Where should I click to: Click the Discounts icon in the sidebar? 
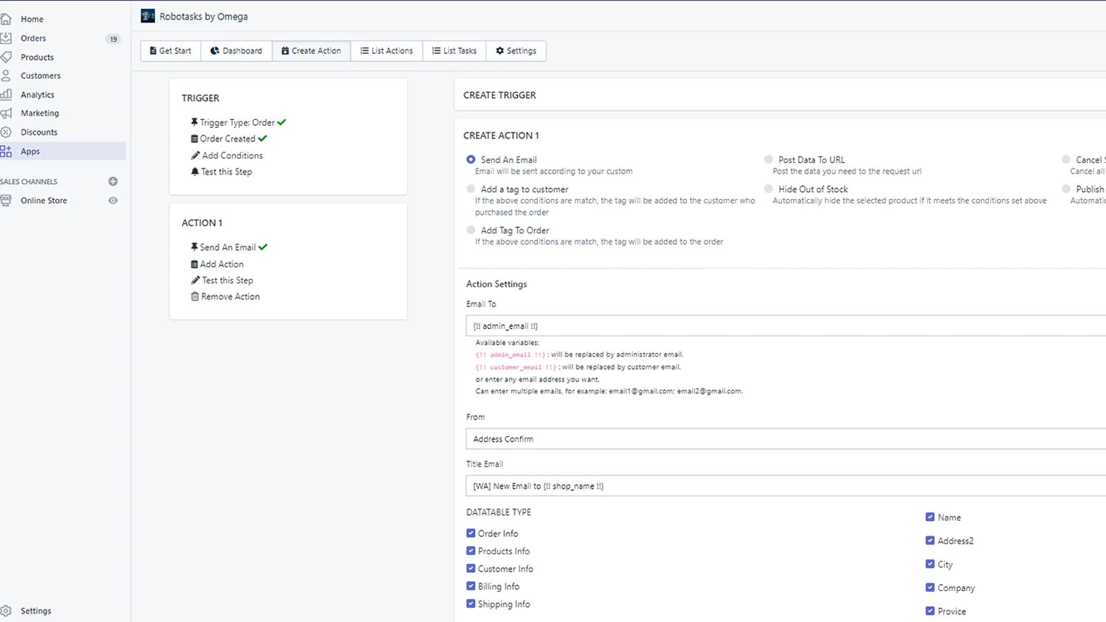tap(7, 131)
